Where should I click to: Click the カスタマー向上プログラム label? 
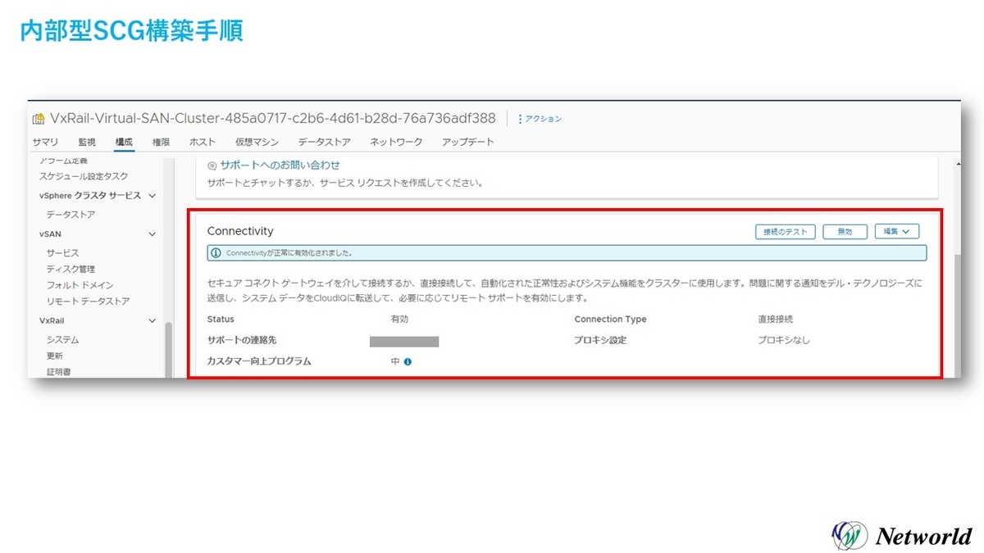(x=259, y=361)
